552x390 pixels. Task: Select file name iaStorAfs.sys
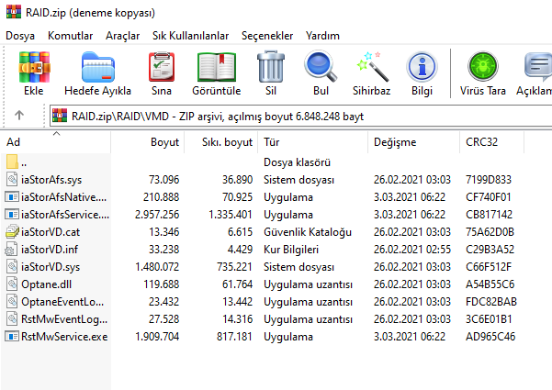51,180
